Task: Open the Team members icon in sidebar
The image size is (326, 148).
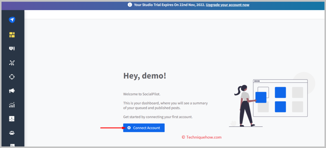Action: click(12, 133)
